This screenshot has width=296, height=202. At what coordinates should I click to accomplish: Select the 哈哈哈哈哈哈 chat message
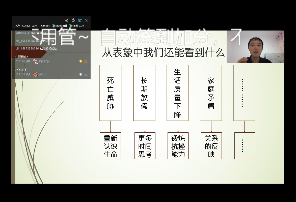pos(48,48)
